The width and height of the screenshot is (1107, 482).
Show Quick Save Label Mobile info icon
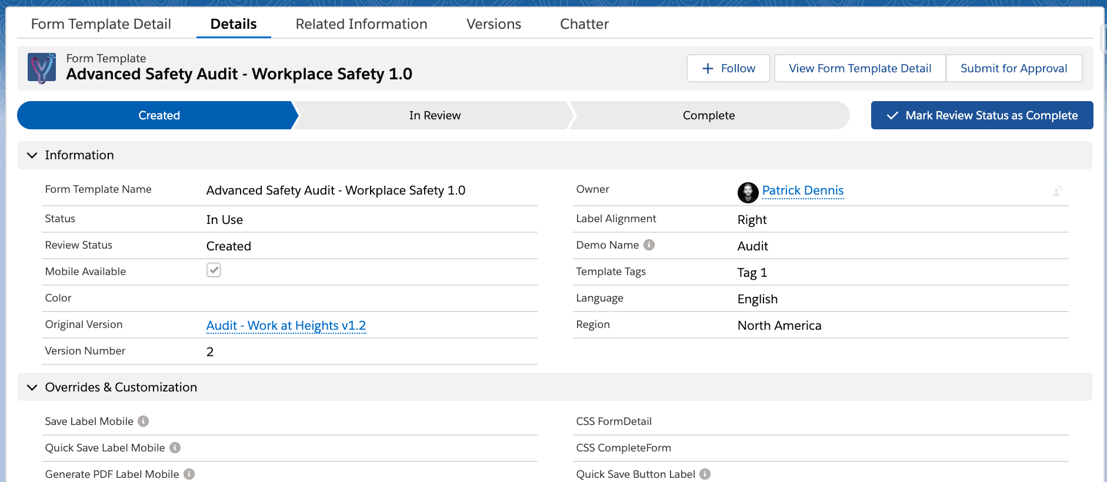(x=175, y=447)
